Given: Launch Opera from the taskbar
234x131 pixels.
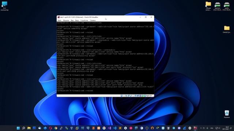Looking at the screenshot, I should 50,128.
